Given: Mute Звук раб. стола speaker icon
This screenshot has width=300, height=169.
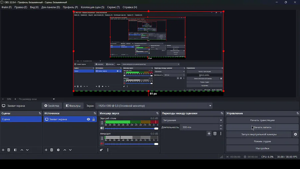Looking at the screenshot, I should click(x=102, y=128).
